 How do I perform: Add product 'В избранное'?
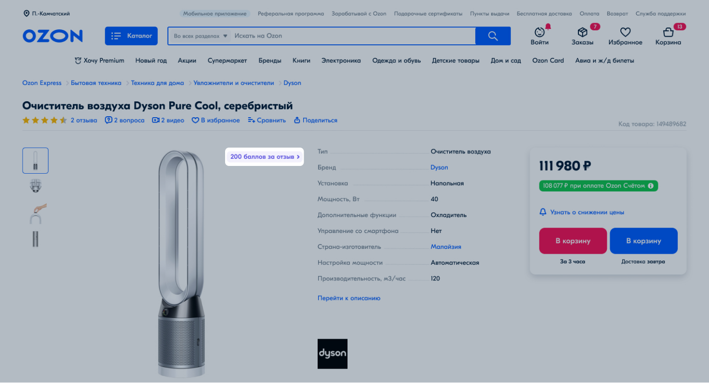tap(216, 120)
